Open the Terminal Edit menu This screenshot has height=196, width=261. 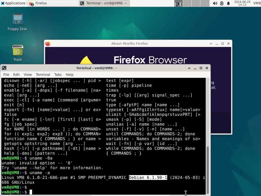point(16,75)
